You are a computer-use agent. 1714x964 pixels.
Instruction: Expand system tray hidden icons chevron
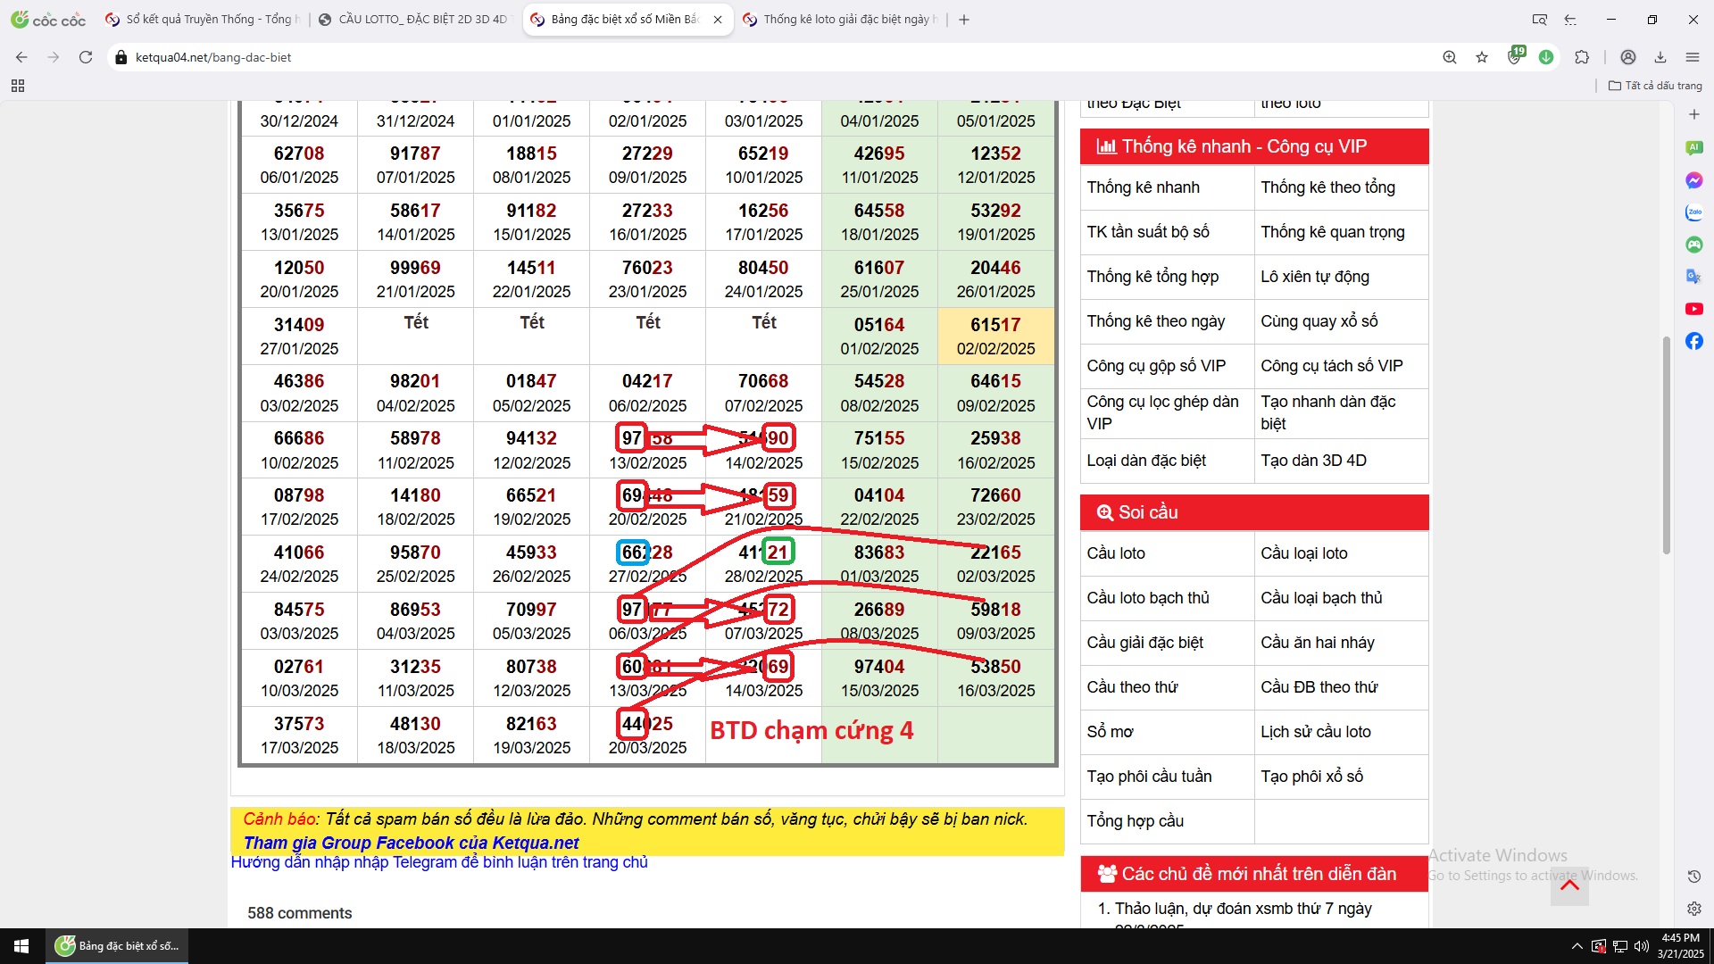tap(1577, 946)
